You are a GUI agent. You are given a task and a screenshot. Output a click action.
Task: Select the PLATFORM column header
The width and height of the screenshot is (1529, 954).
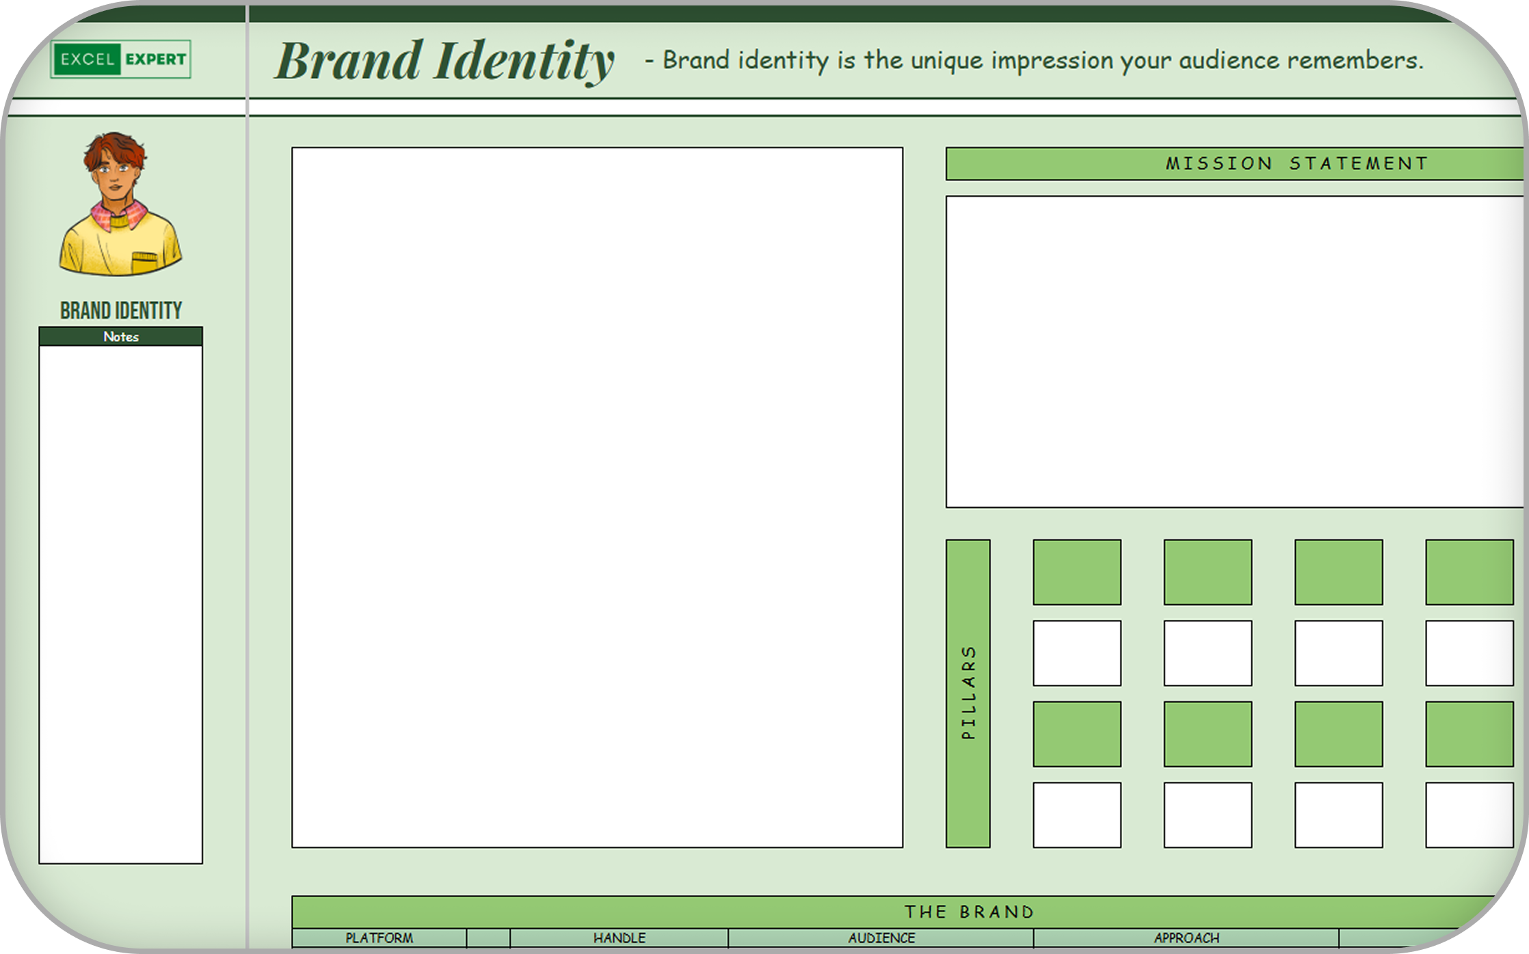click(x=379, y=938)
